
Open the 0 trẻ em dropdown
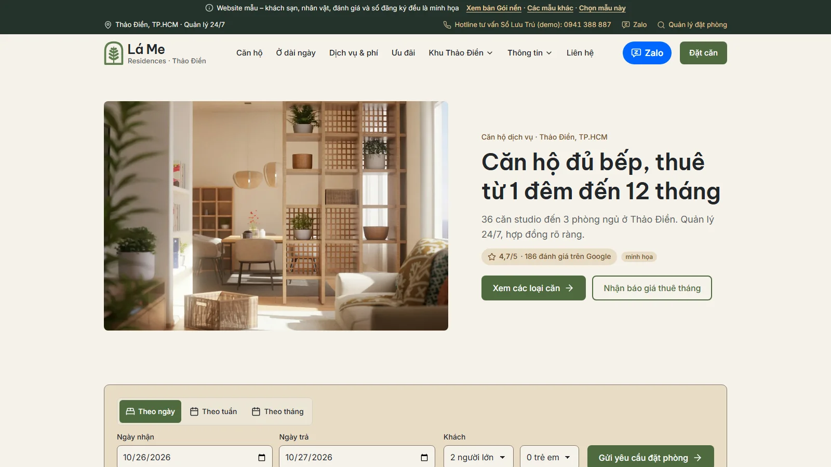pyautogui.click(x=549, y=457)
